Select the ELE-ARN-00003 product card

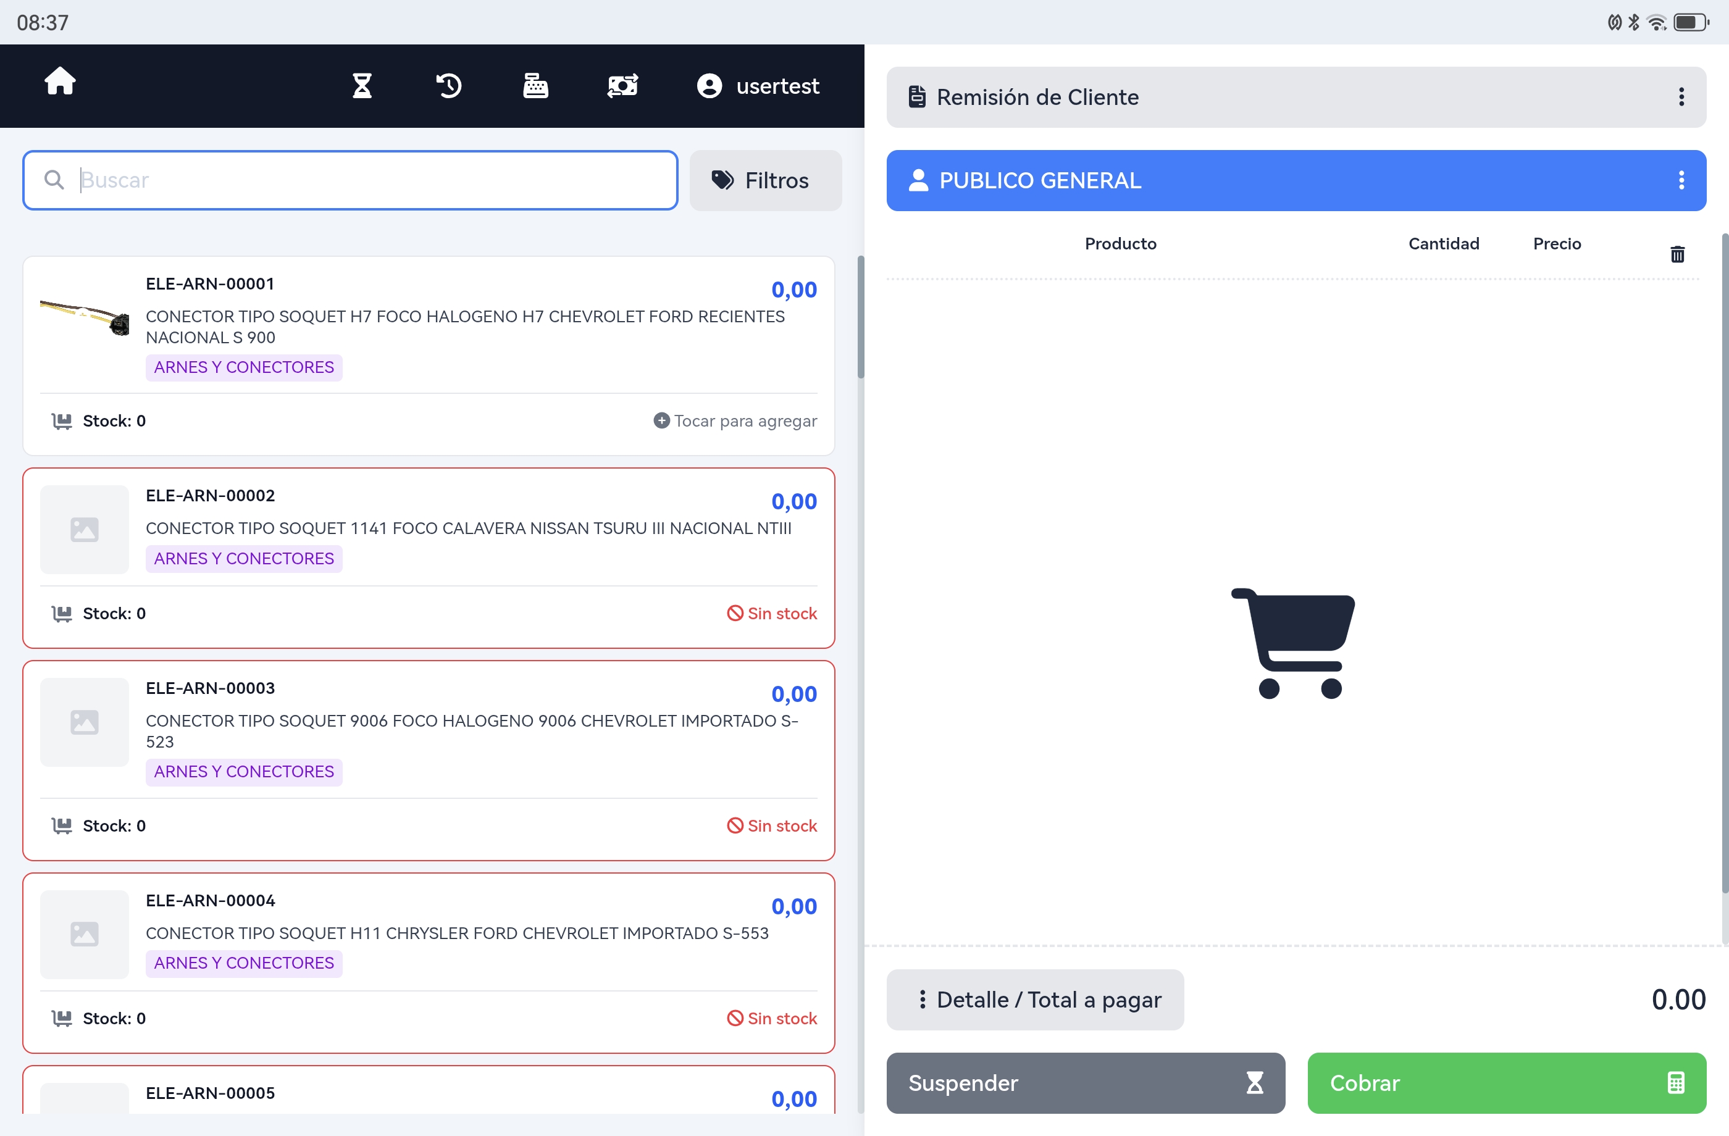(x=429, y=760)
